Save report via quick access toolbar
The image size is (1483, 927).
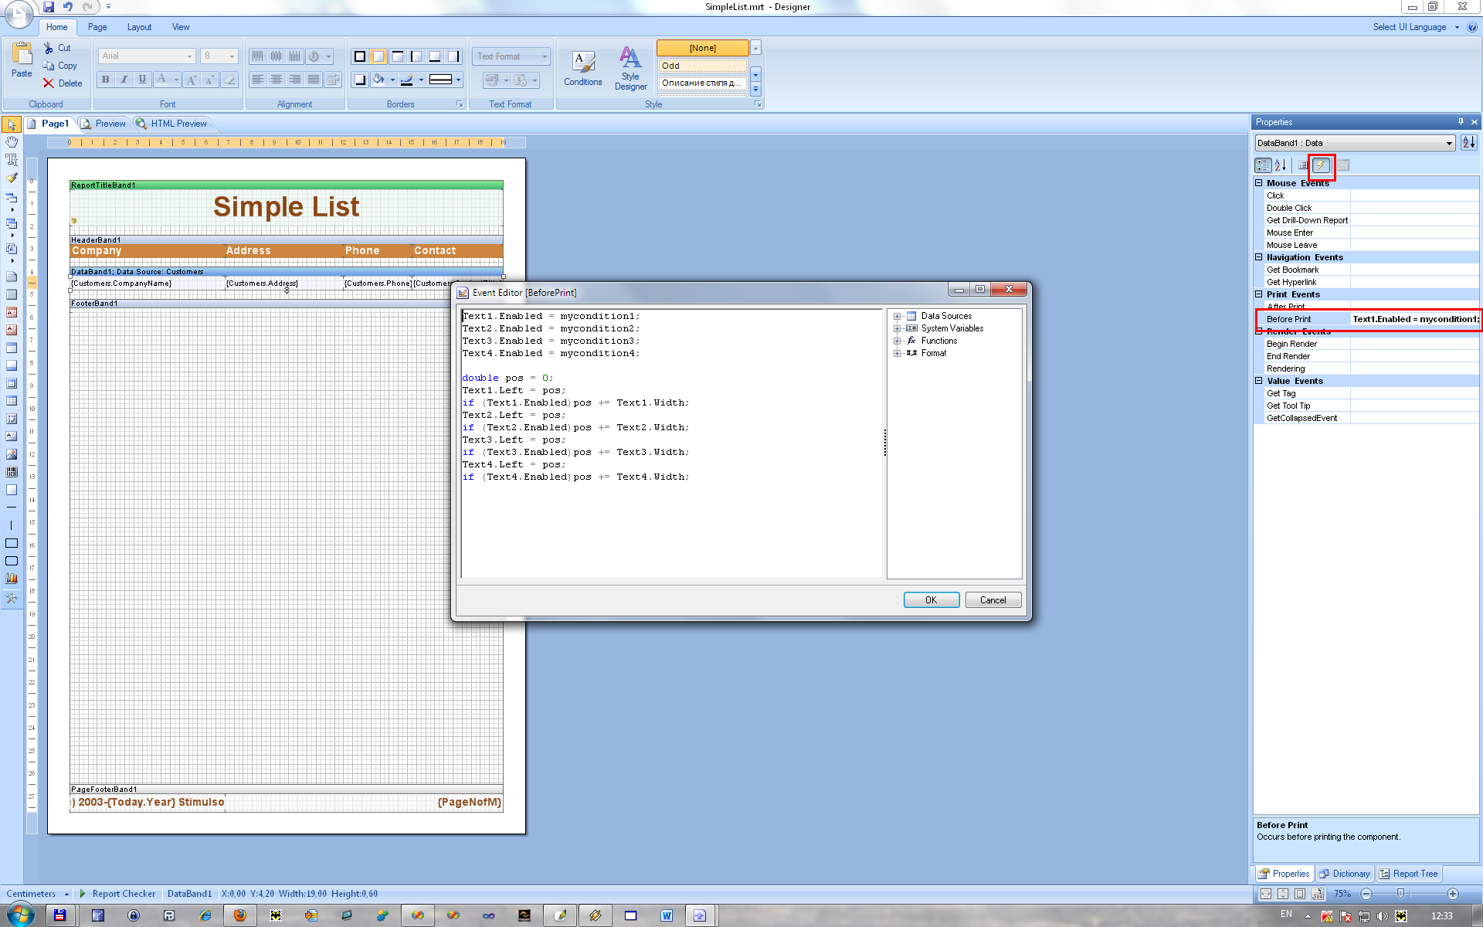(x=49, y=7)
